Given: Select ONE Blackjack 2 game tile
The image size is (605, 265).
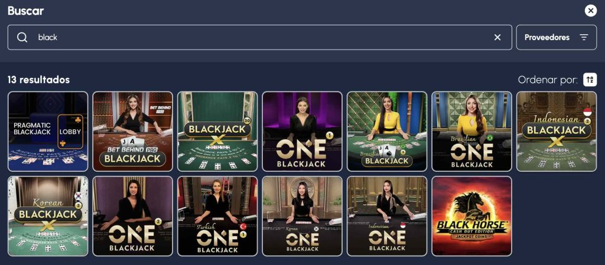Looking at the screenshot, I should click(x=132, y=216).
